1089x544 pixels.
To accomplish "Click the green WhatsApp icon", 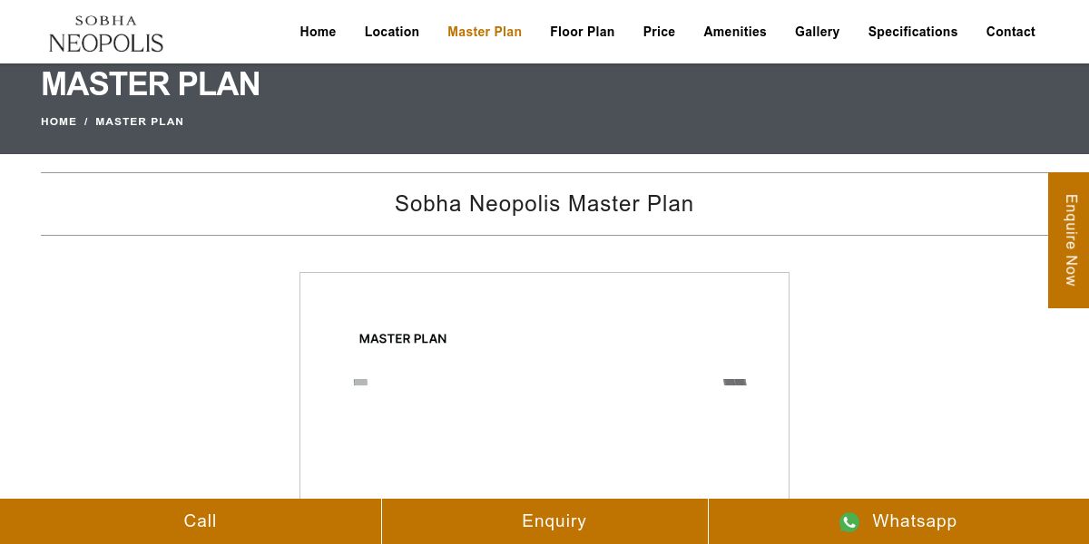I will pos(849,521).
